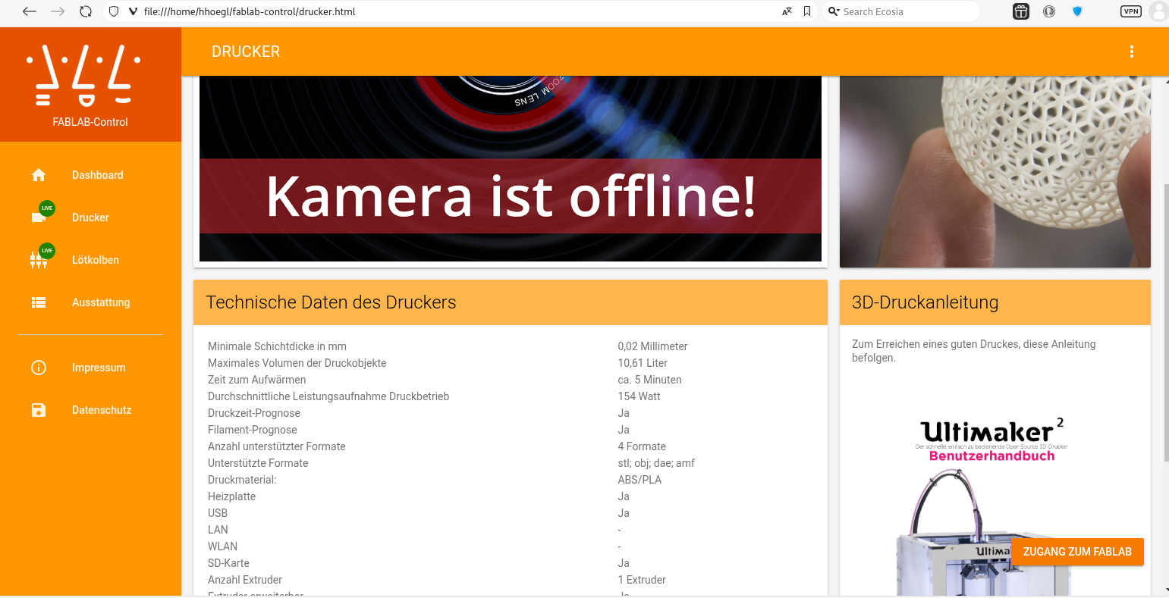Click the page vertical scrollbar

pos(1165,322)
